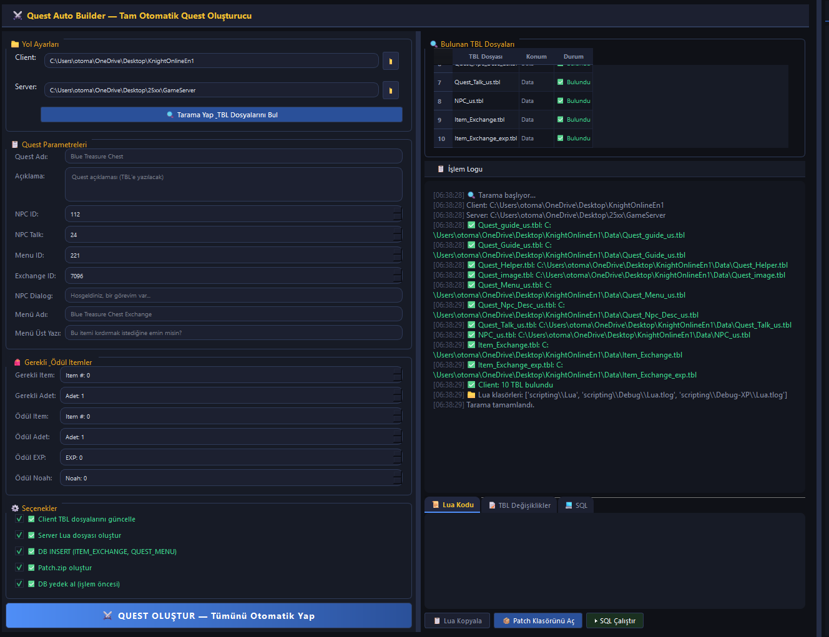
Task: Select the Quest_Talk_us.tbl table cell
Action: tap(485, 82)
